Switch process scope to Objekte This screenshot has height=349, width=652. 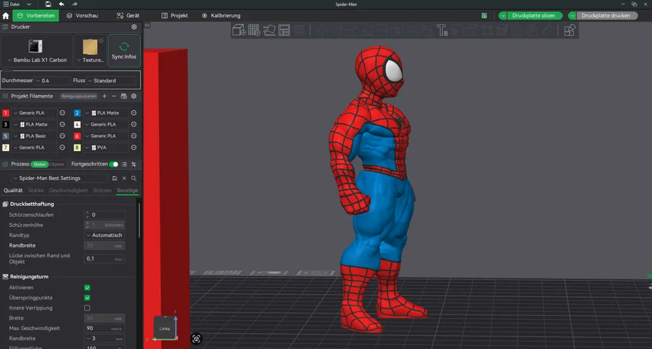coord(57,165)
